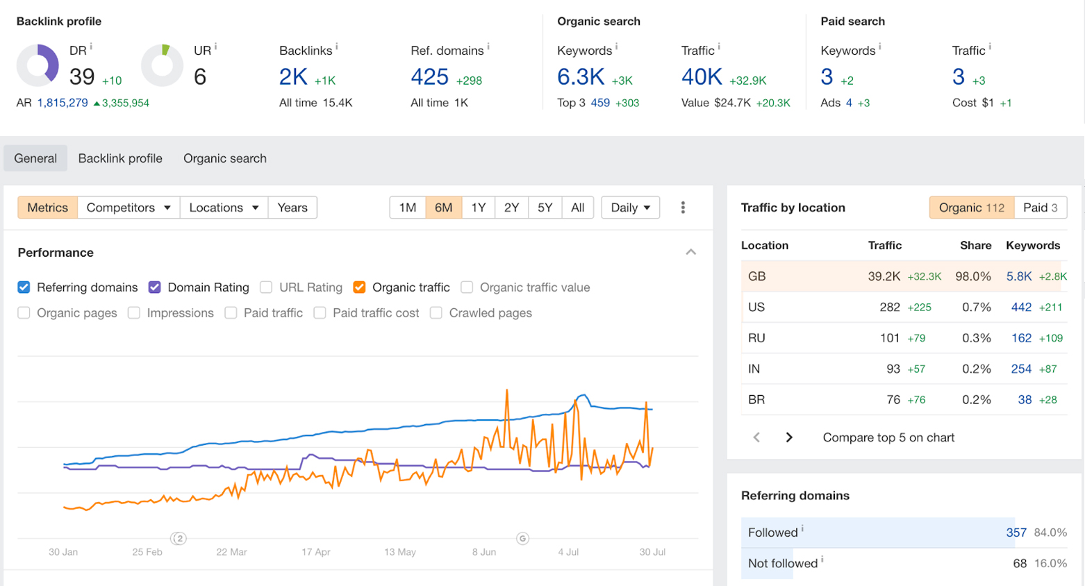The height and width of the screenshot is (586, 1085).
Task: Switch to the Backlink profile tab
Action: (x=120, y=158)
